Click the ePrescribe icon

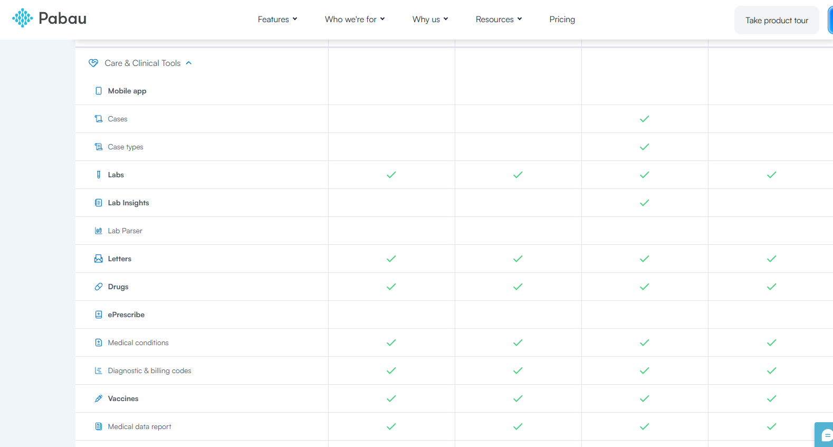pyautogui.click(x=99, y=315)
